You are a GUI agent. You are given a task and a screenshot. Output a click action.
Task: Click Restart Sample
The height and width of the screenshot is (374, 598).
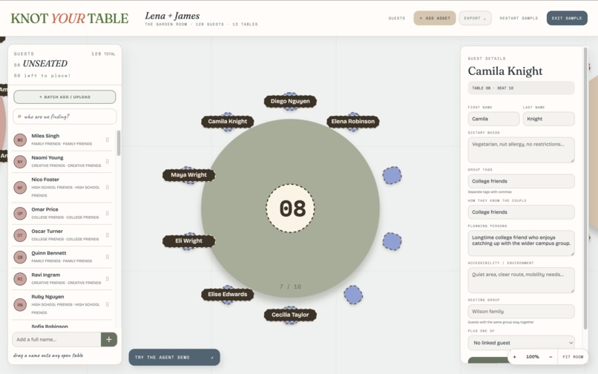[519, 18]
